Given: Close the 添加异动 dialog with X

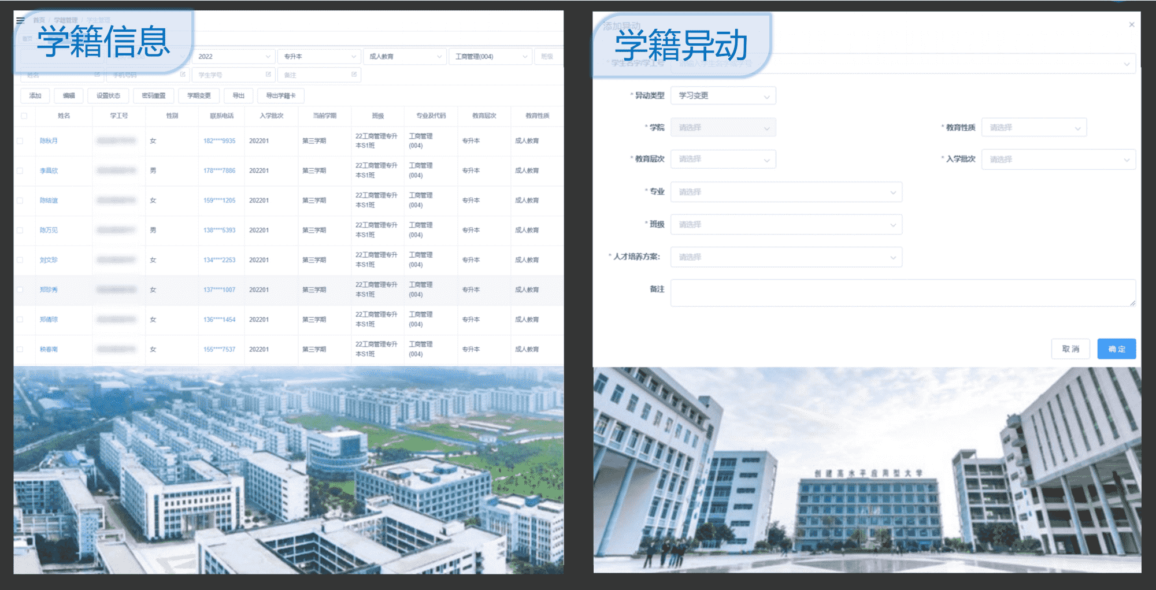Looking at the screenshot, I should click(1132, 24).
